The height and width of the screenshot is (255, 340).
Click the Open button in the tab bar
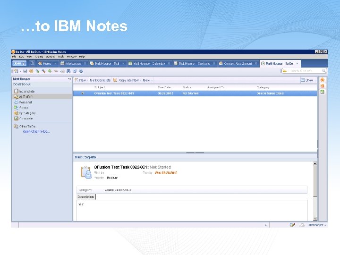[19, 63]
